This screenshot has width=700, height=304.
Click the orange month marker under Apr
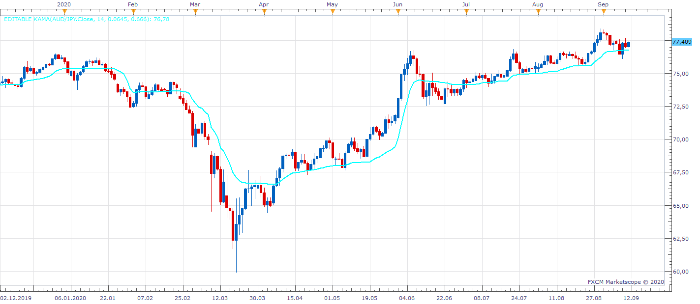click(x=264, y=12)
